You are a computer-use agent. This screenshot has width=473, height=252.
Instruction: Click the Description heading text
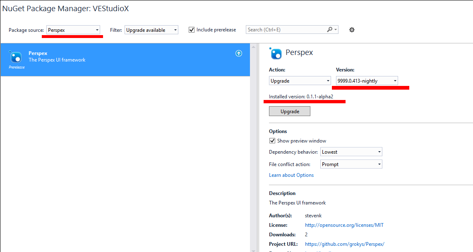(282, 193)
